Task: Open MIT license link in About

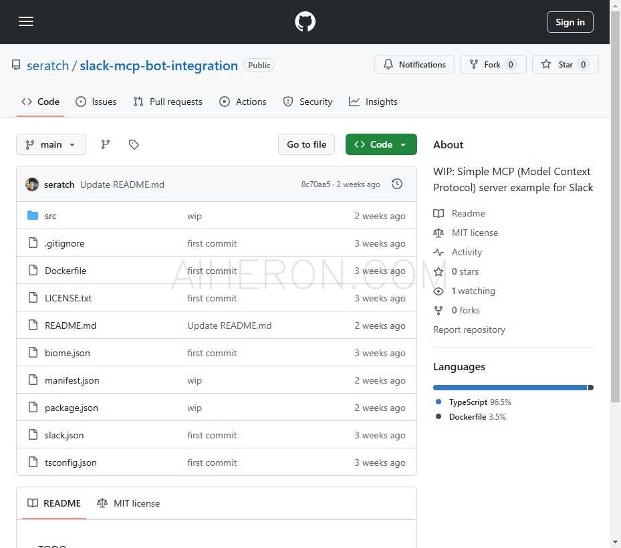Action: click(475, 233)
